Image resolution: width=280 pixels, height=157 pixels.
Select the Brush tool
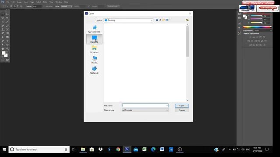point(7,26)
